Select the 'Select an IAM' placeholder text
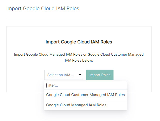 click(x=60, y=75)
